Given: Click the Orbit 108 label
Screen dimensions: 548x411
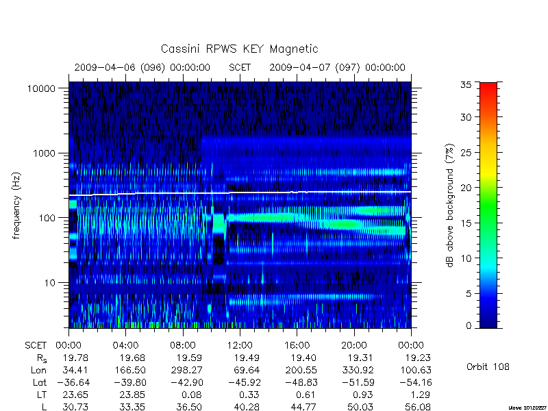Looking at the screenshot, I should click(x=488, y=367).
